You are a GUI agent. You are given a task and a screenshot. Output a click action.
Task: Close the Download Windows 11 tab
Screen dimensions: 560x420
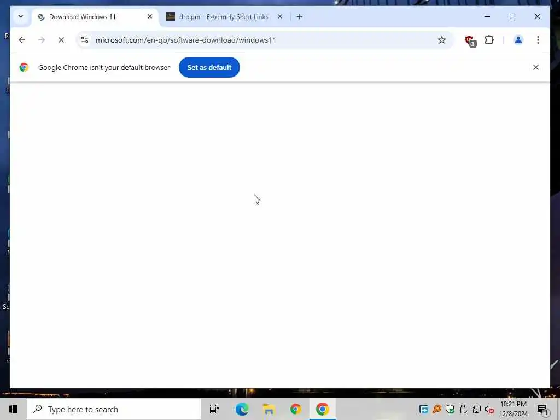(x=150, y=16)
